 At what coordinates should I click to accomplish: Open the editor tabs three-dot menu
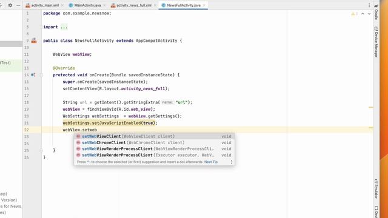tap(369, 5)
